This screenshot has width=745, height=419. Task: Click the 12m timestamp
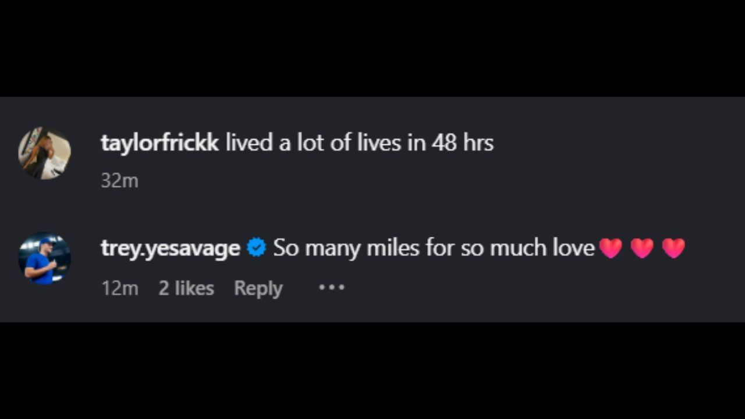pyautogui.click(x=119, y=288)
